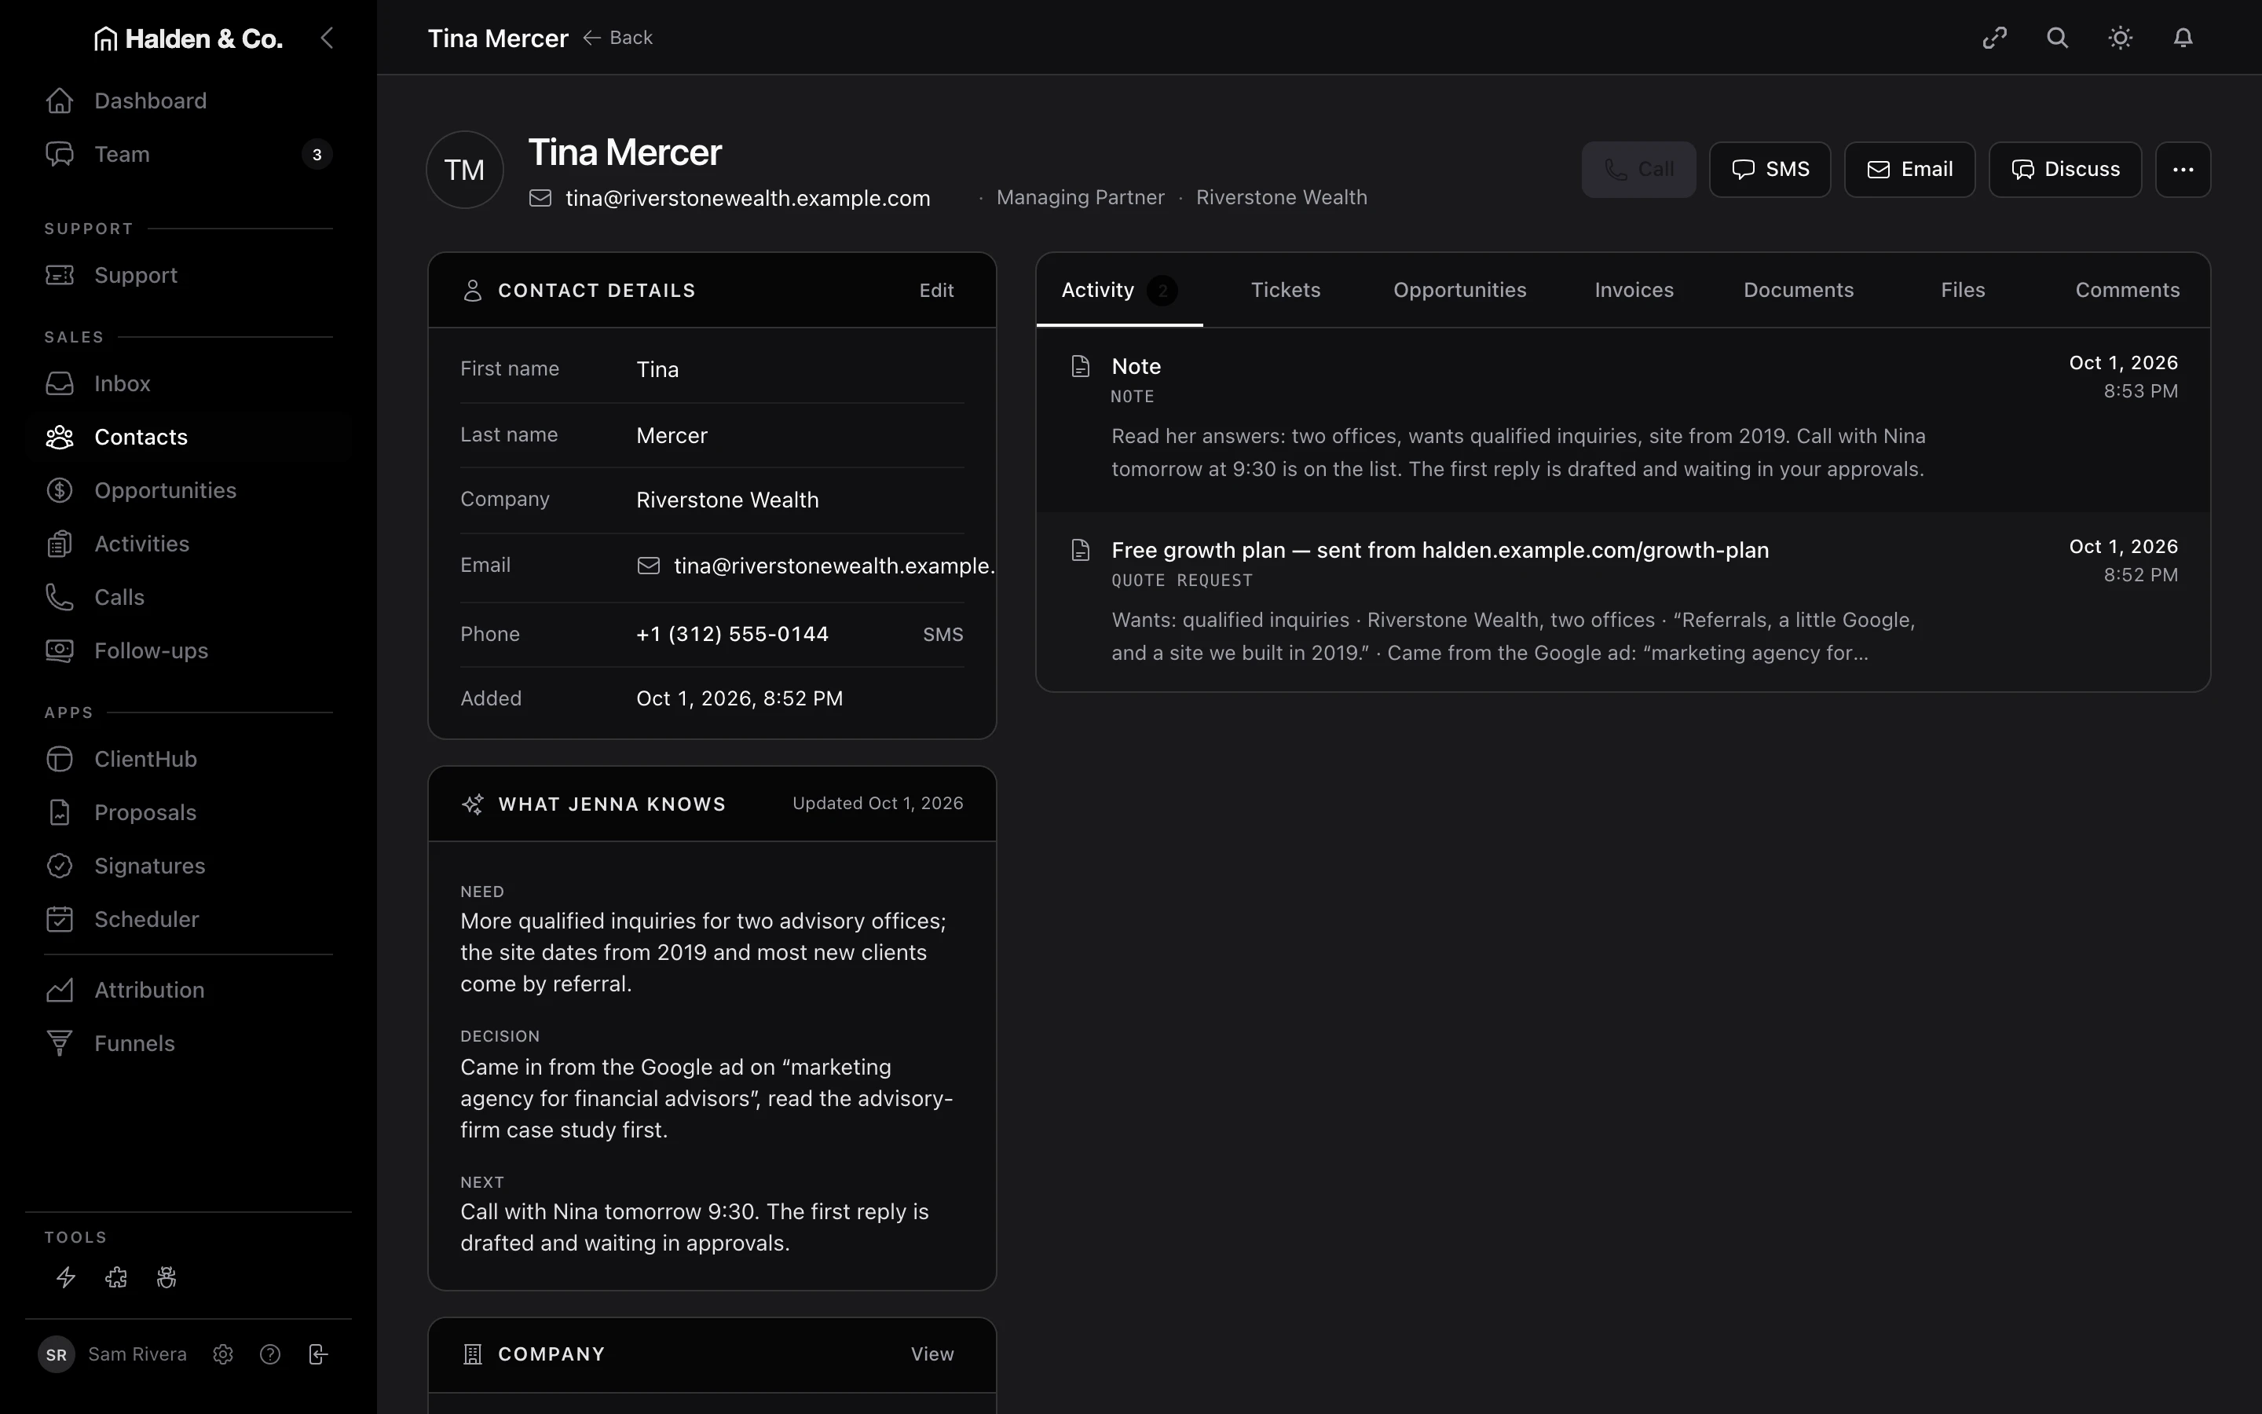Click the TM avatar circle
The width and height of the screenshot is (2262, 1414).
(x=464, y=169)
